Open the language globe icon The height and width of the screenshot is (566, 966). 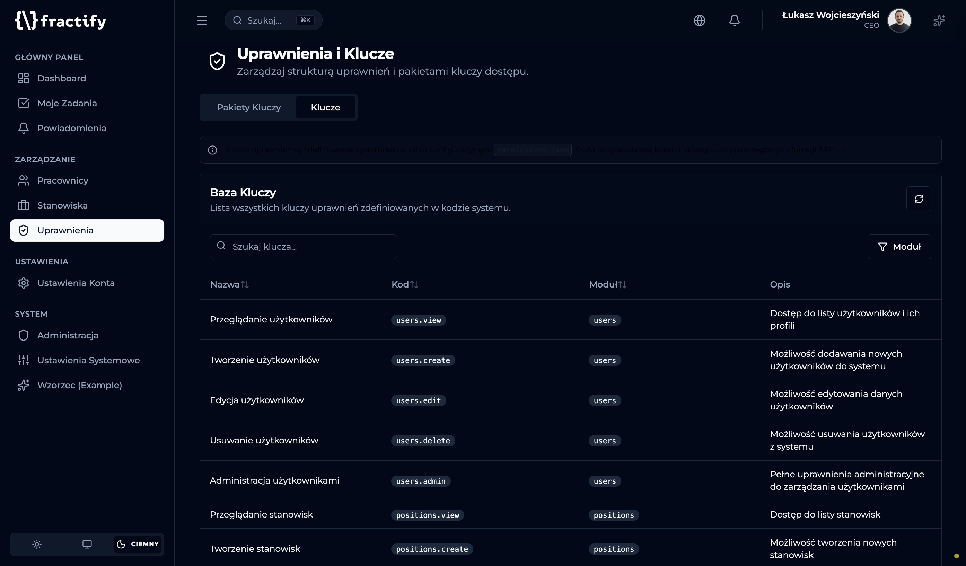[x=699, y=20]
